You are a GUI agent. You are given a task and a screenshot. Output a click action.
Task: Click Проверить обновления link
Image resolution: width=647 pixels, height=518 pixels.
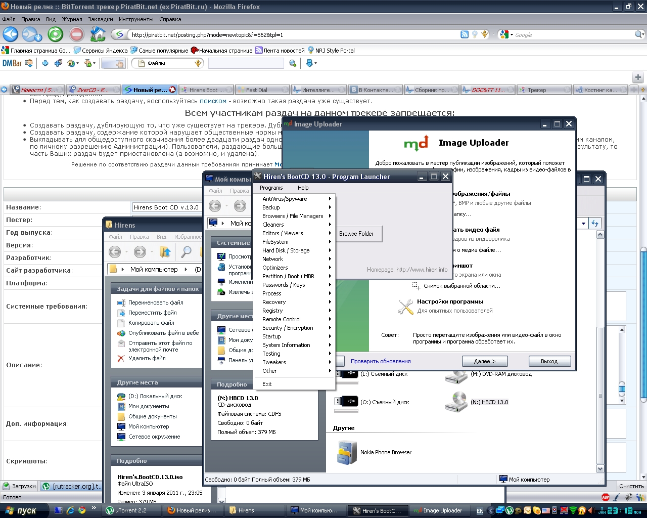click(381, 361)
